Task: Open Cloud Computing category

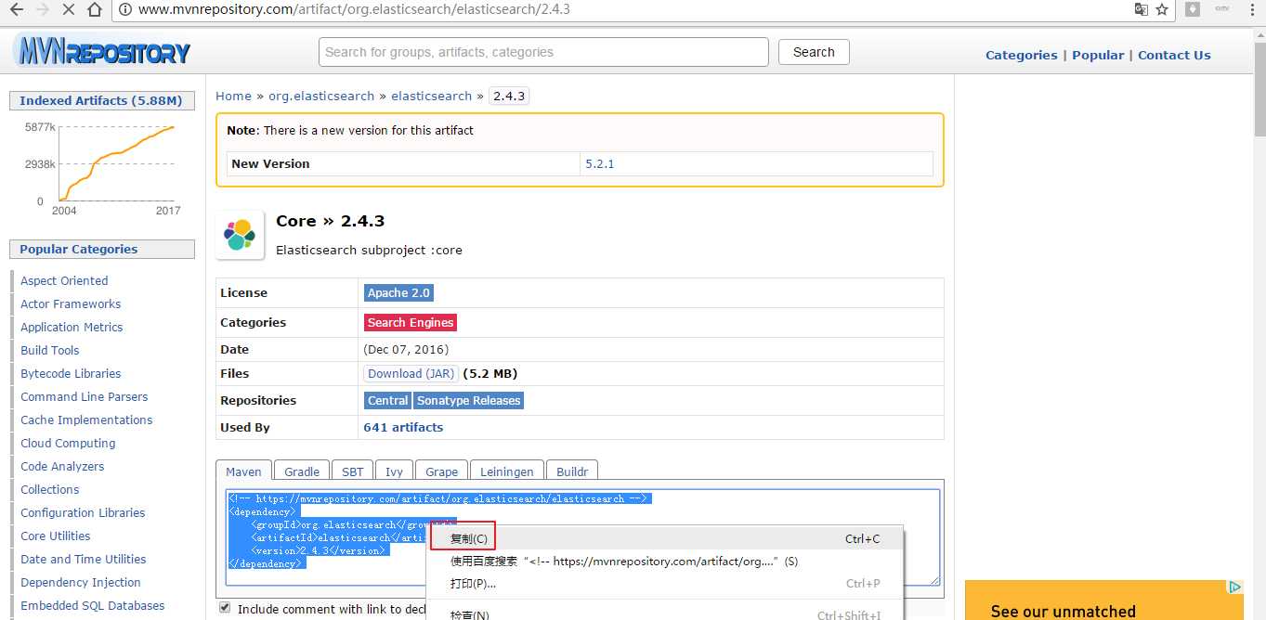Action: point(68,443)
